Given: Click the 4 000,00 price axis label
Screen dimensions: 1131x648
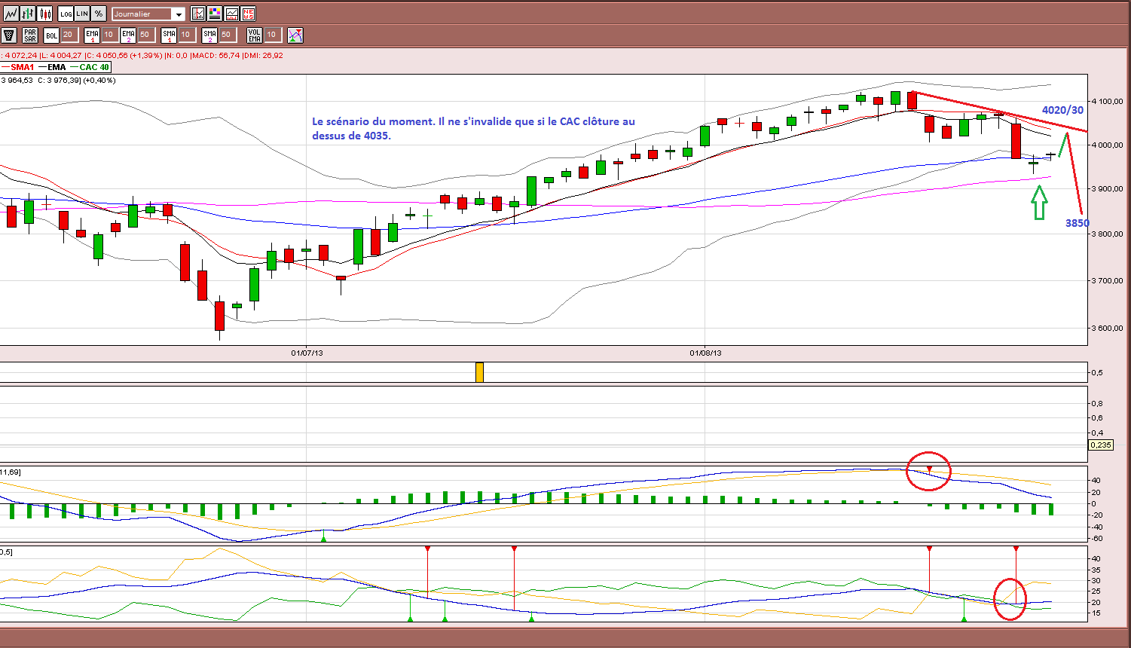Looking at the screenshot, I should point(1106,145).
